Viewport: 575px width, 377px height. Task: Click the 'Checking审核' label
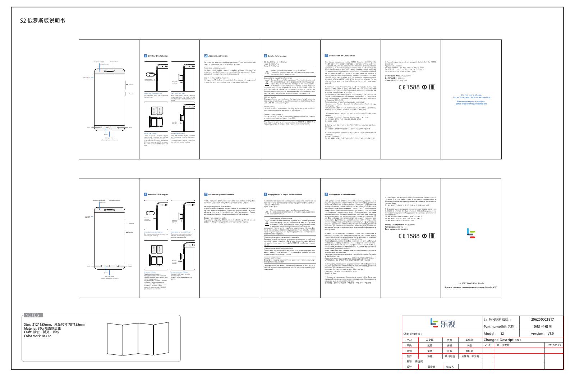pos(412,334)
